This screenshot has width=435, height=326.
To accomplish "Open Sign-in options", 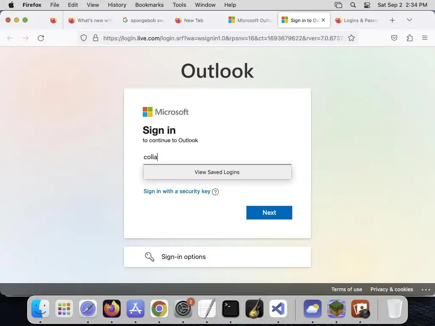I will pyautogui.click(x=217, y=257).
